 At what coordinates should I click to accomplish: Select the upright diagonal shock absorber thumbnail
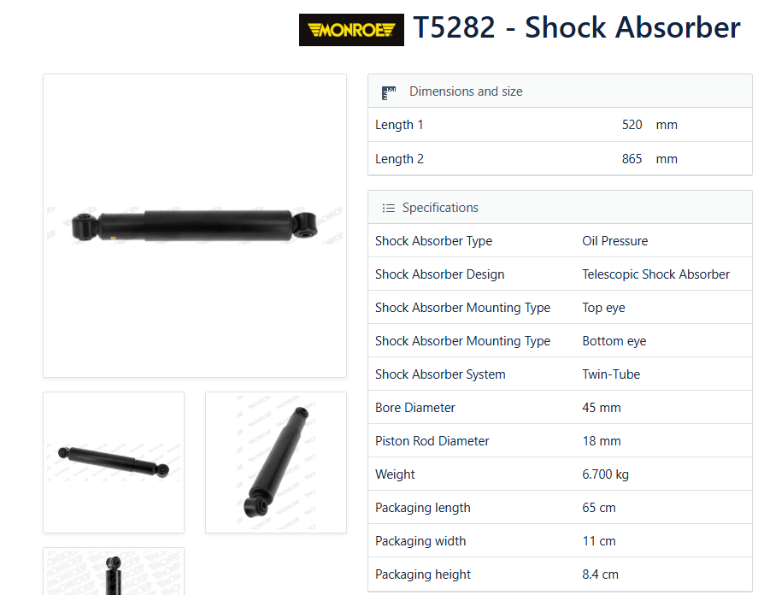[276, 462]
